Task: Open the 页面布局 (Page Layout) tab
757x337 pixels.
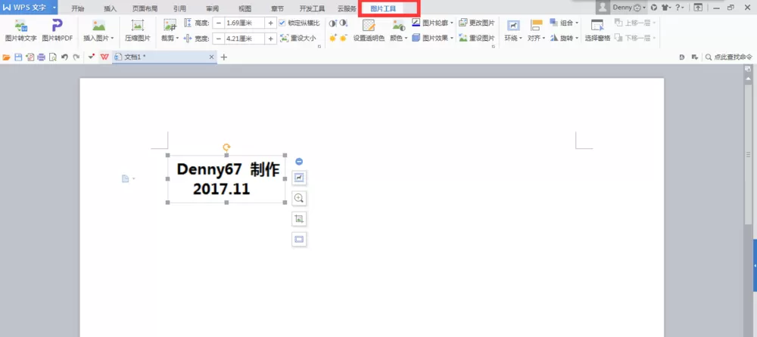Action: coord(145,8)
